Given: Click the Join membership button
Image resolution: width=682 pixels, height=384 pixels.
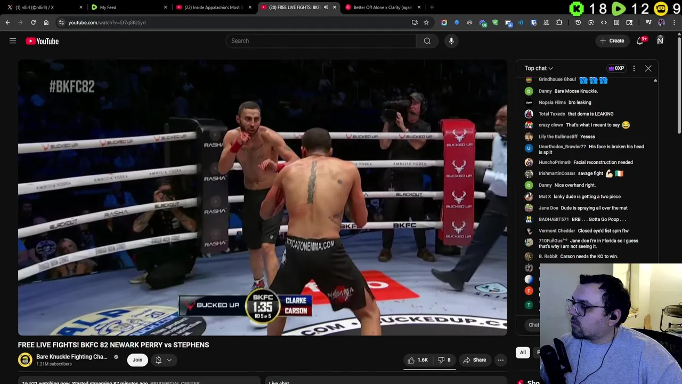Looking at the screenshot, I should [137, 360].
